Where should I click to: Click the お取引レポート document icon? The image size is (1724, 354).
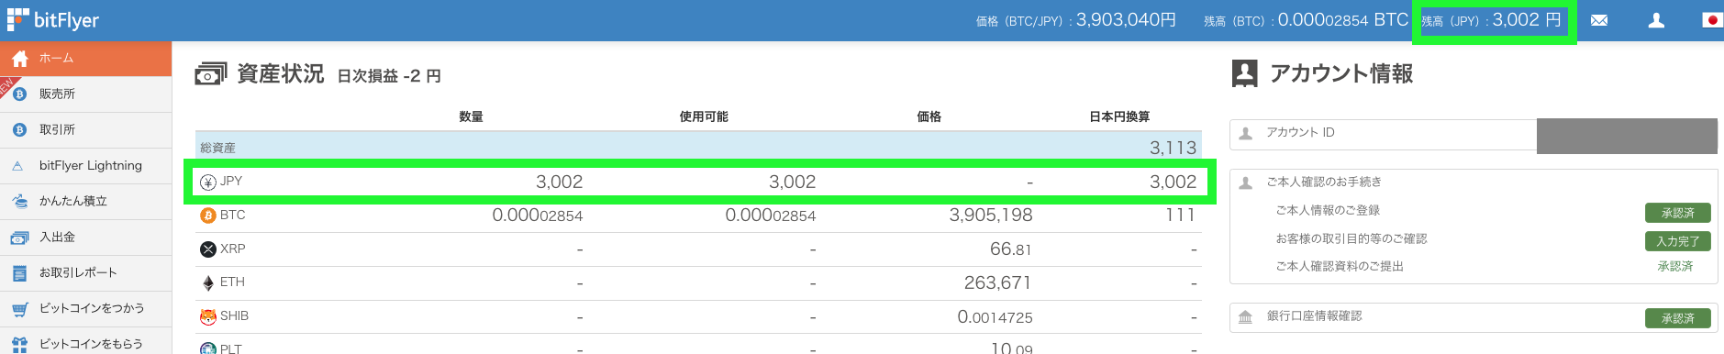(19, 273)
